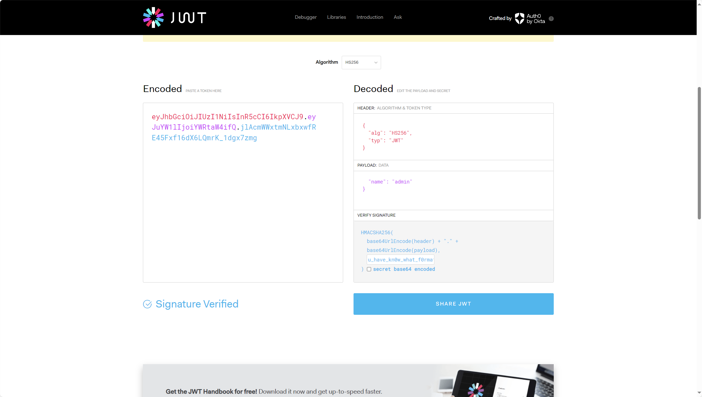Go to the Libraries page

pyautogui.click(x=336, y=17)
